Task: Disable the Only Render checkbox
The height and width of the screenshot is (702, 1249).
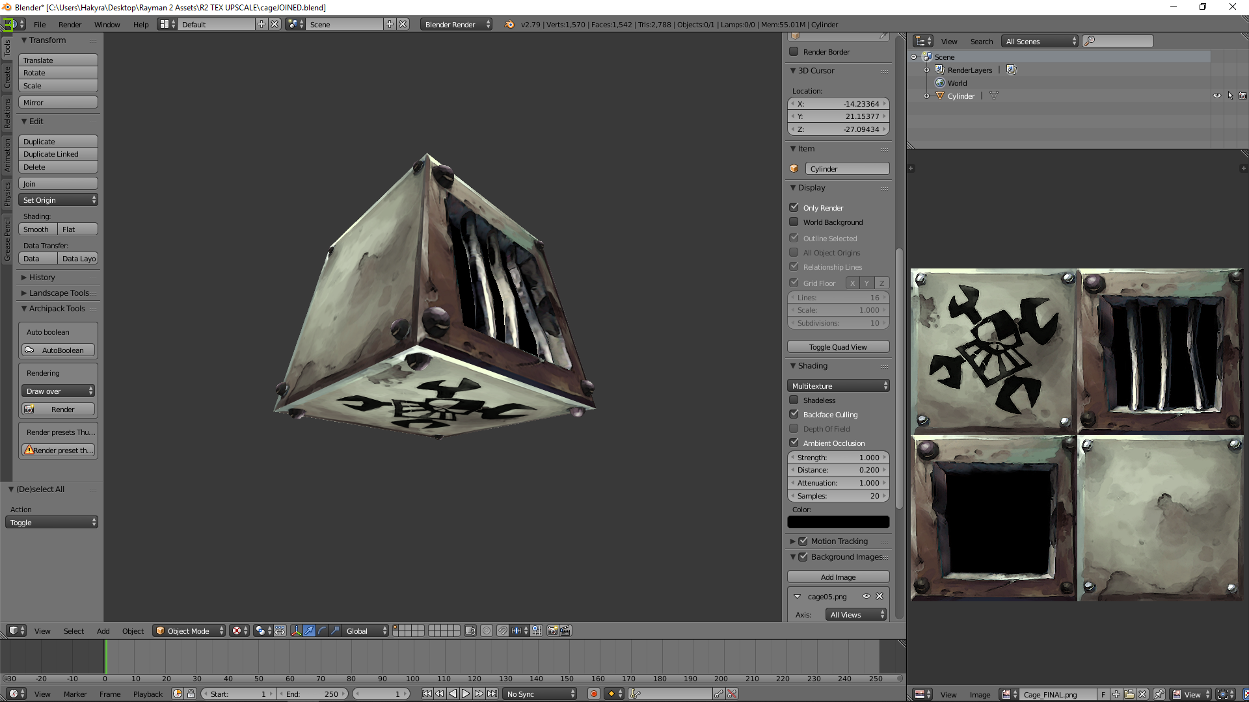Action: tap(794, 207)
